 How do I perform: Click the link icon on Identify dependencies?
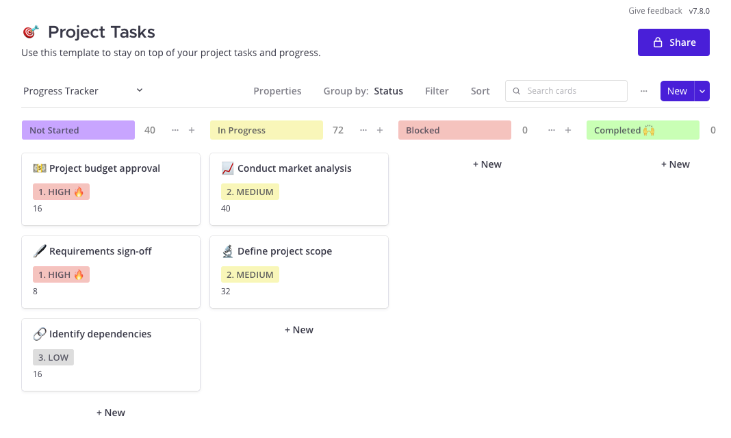tap(40, 334)
